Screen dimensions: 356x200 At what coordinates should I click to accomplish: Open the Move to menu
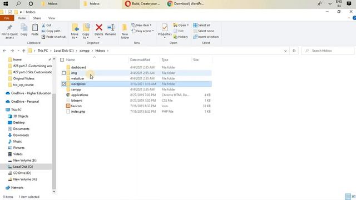(75, 31)
